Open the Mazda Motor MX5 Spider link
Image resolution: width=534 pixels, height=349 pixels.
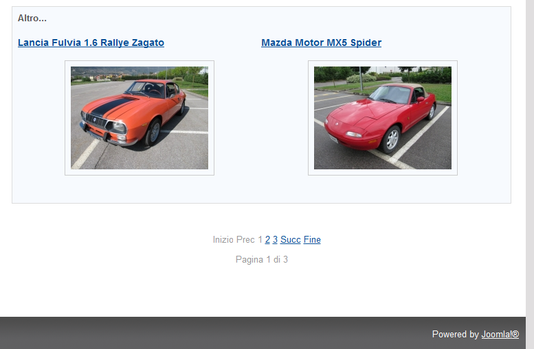321,43
